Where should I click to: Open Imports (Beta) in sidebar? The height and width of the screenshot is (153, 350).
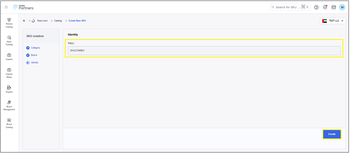pos(9,73)
